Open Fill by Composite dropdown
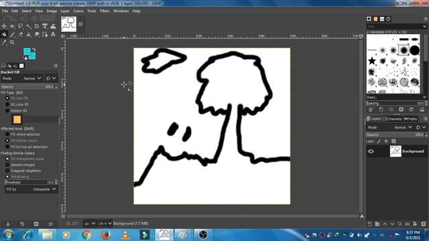Image resolution: width=429 pixels, height=241 pixels. [32, 189]
